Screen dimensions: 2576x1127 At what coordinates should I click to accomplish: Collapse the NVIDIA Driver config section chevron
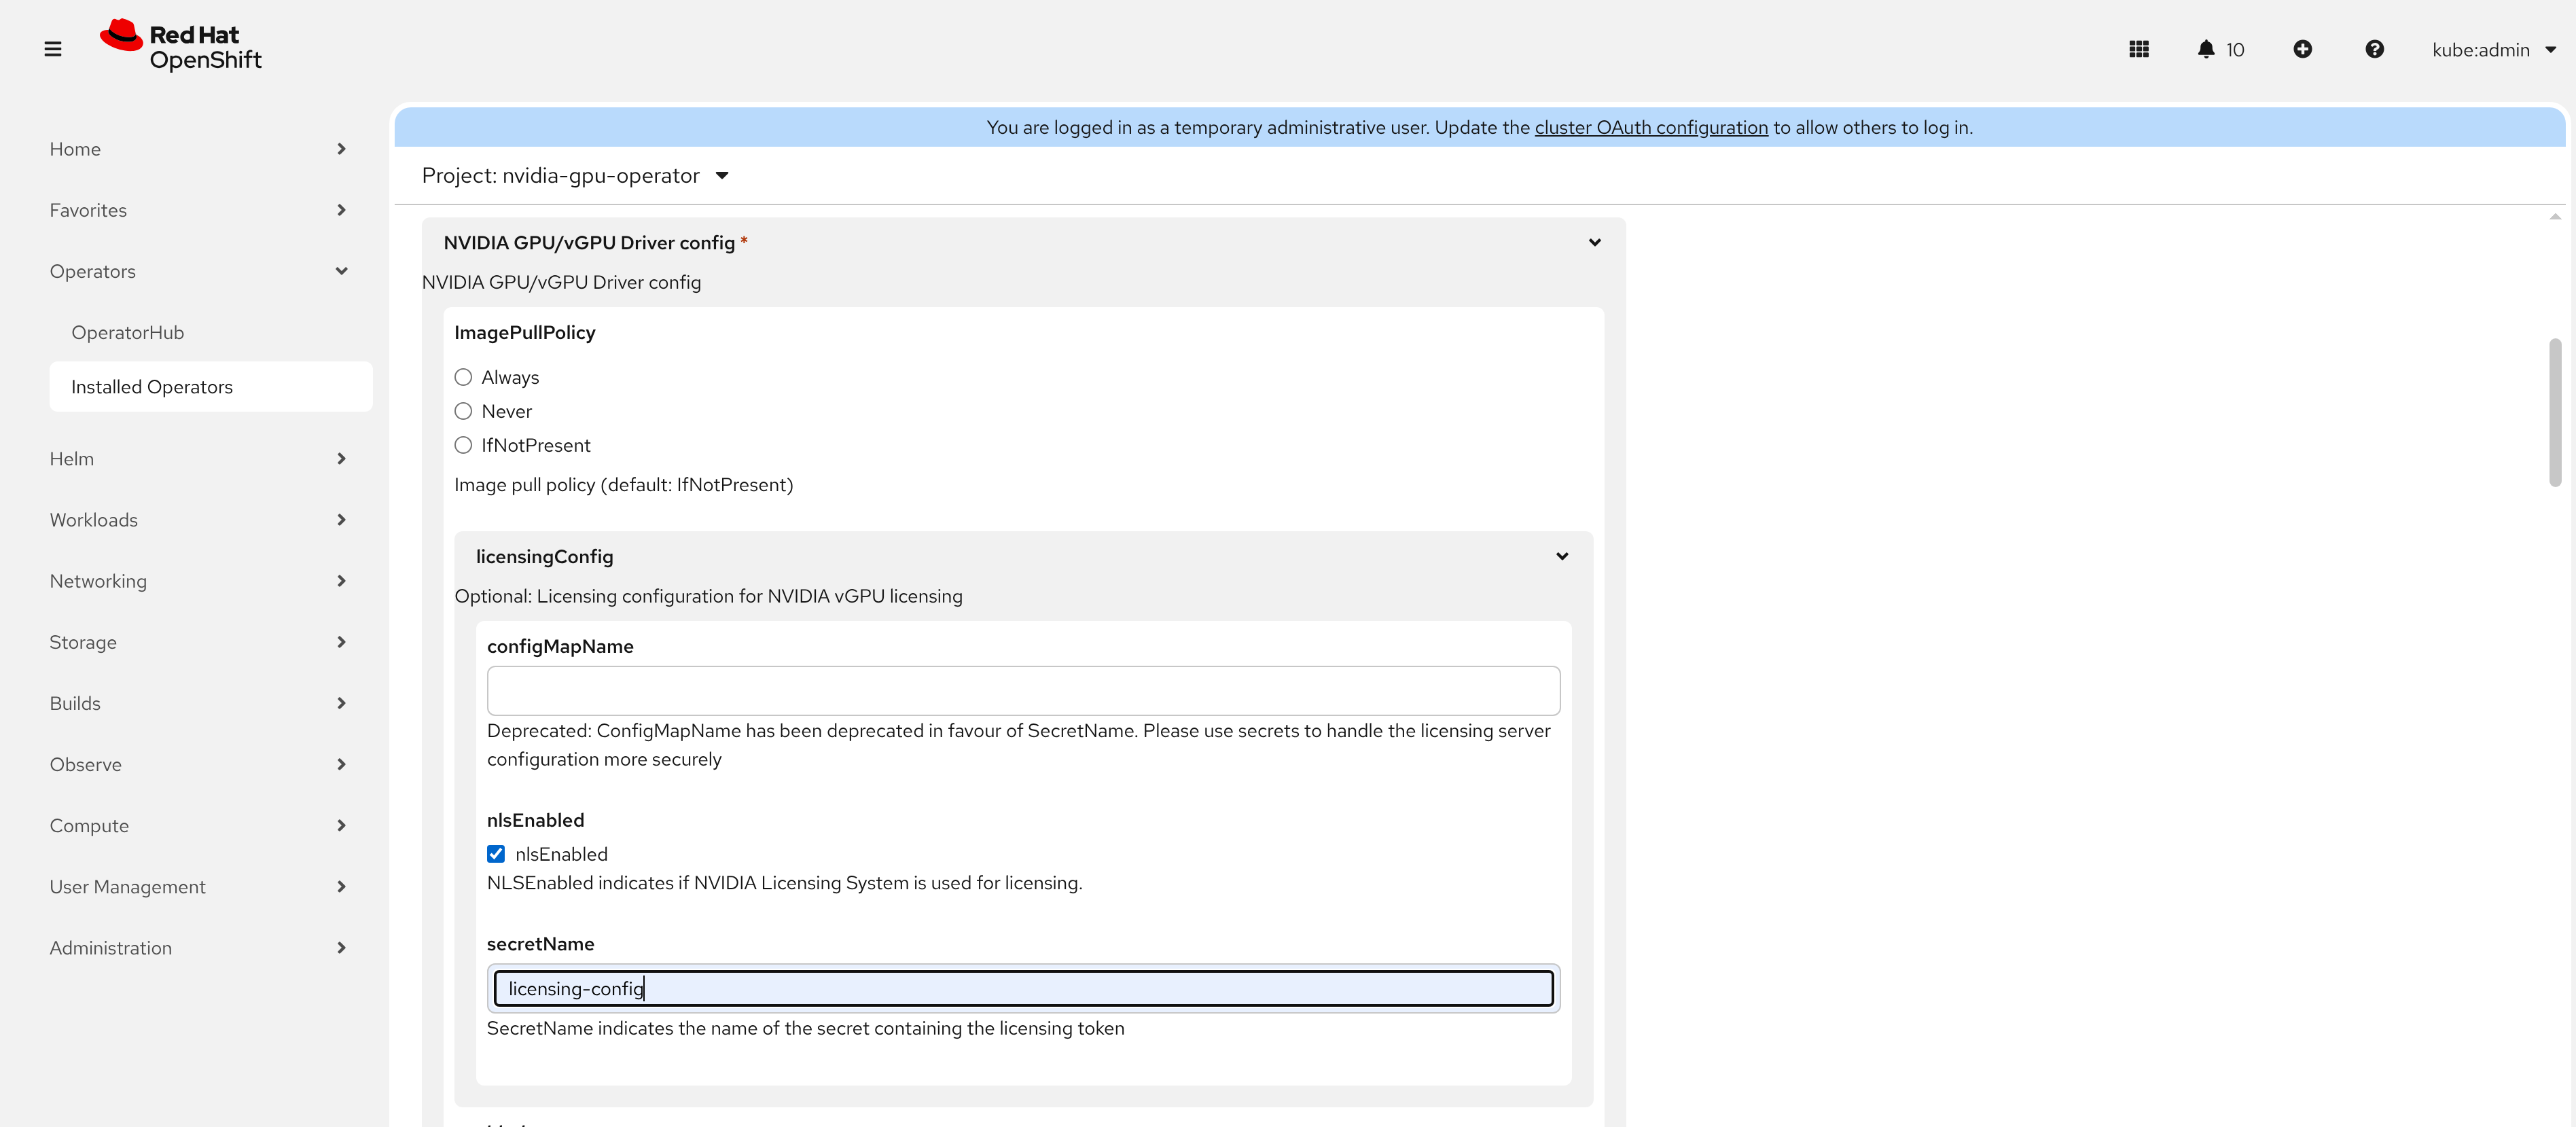coord(1594,242)
